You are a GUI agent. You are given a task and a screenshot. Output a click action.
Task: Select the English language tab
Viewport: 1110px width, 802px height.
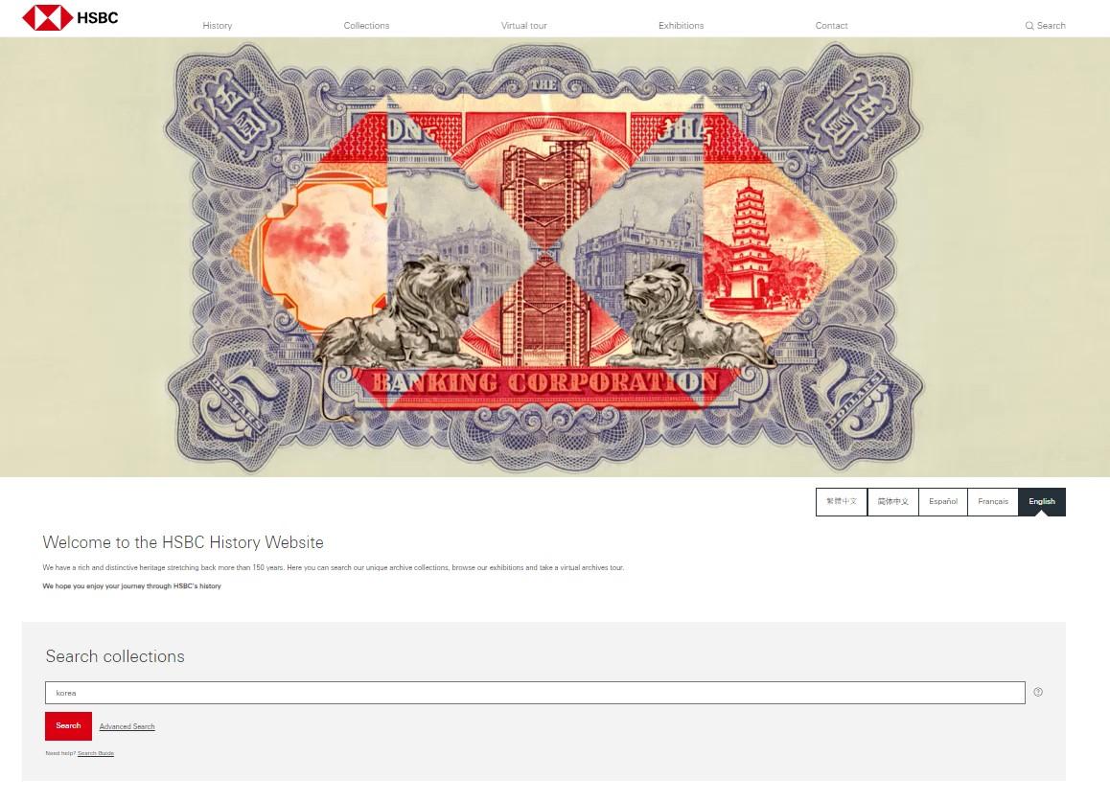point(1042,502)
